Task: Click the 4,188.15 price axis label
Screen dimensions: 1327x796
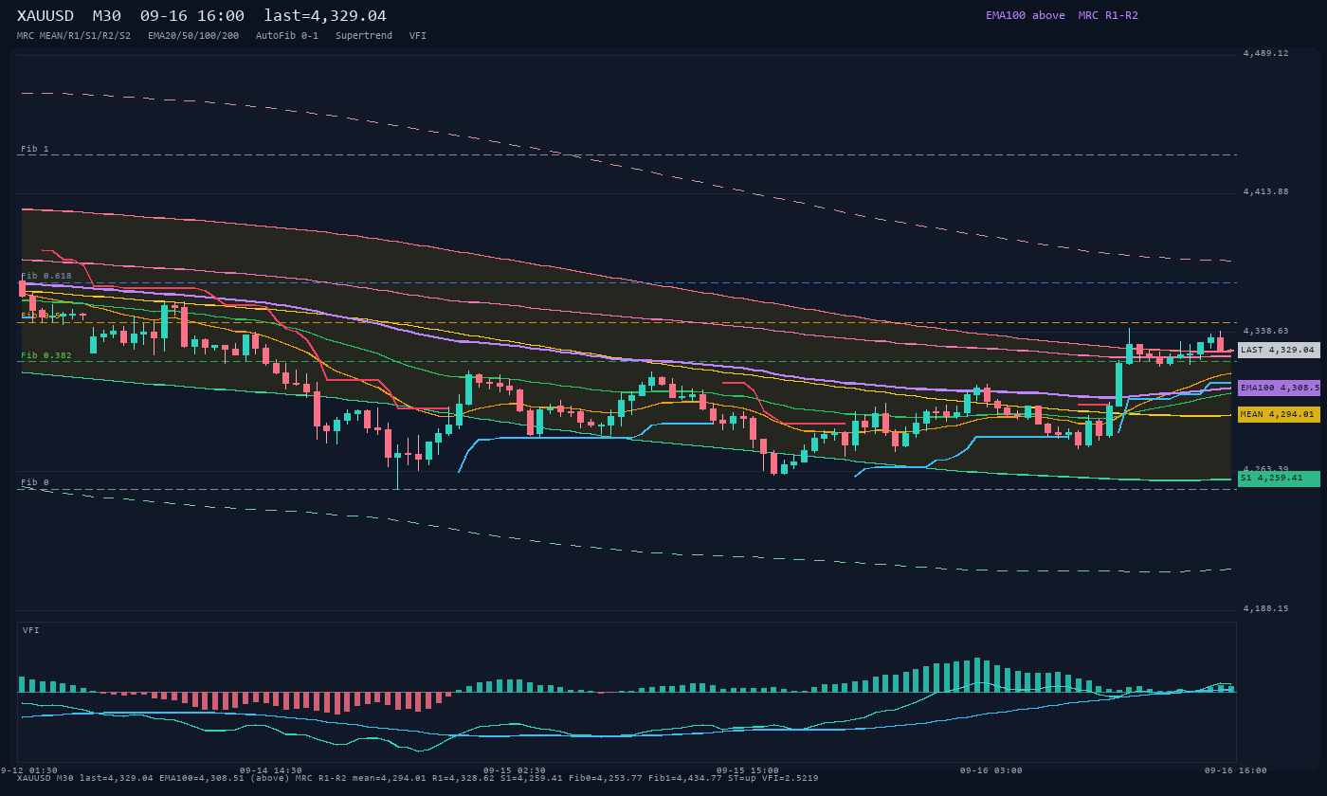Action: click(1266, 608)
